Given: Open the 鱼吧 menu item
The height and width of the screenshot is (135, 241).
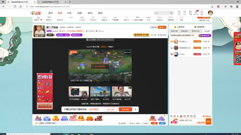Looking at the screenshot, I should click(100, 13).
